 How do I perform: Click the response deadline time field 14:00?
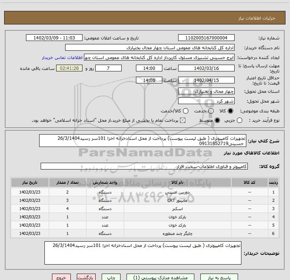pos(149,68)
